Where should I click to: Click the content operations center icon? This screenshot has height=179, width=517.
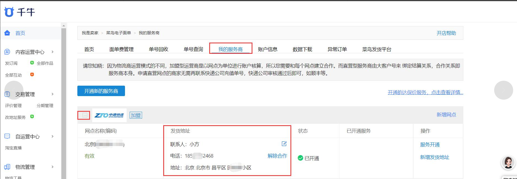[7, 52]
